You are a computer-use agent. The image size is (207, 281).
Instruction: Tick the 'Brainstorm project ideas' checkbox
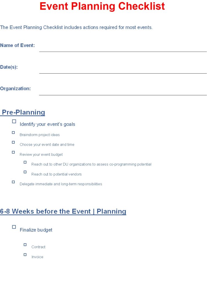pyautogui.click(x=13, y=133)
